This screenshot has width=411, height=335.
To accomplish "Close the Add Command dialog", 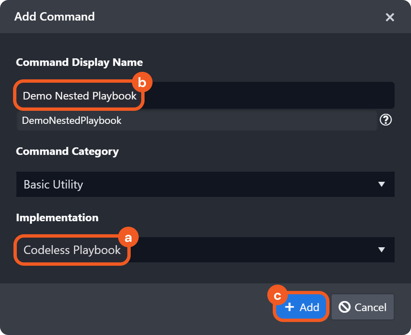I will coord(390,17).
